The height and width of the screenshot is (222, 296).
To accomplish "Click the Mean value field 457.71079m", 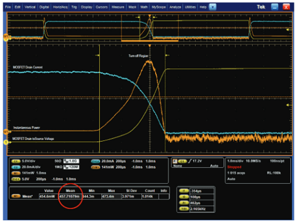I will (x=69, y=196).
